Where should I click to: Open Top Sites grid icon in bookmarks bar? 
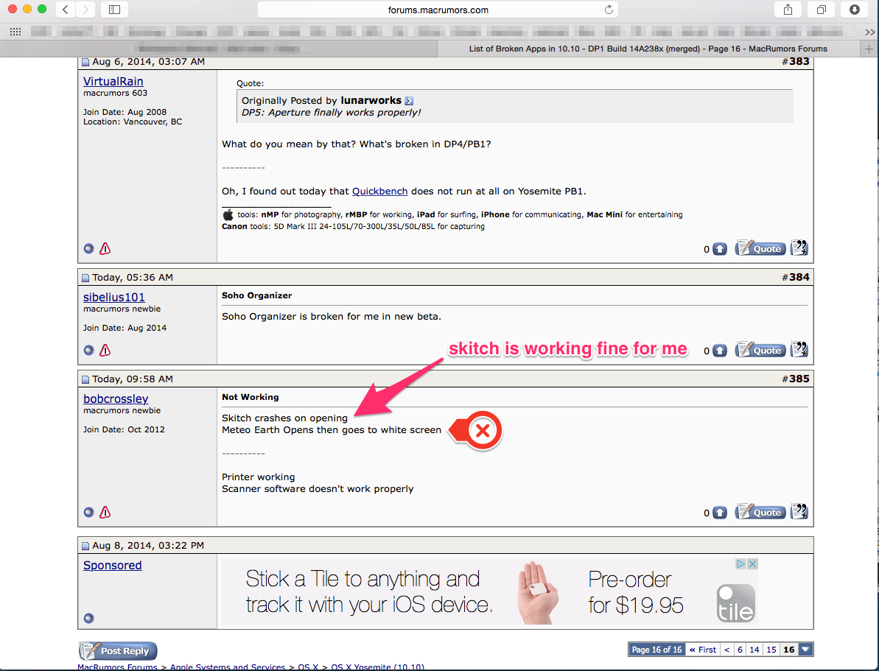click(x=15, y=32)
